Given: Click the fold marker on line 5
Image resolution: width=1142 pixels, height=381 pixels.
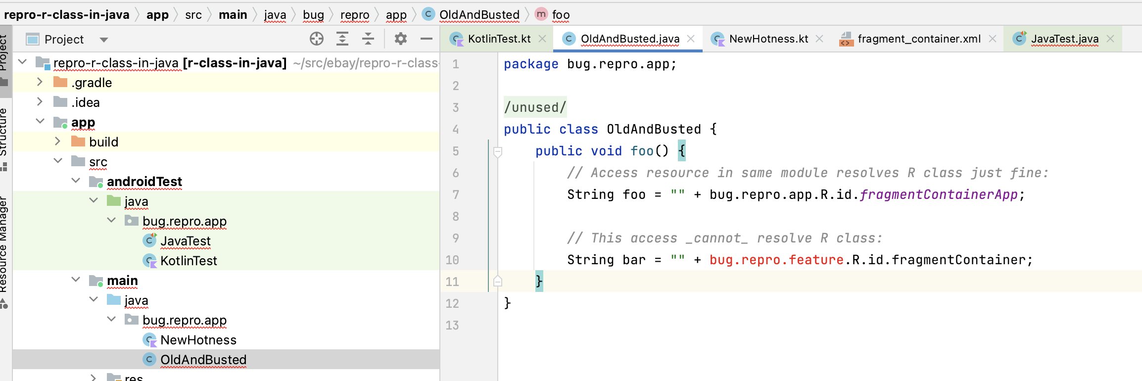Looking at the screenshot, I should [498, 151].
